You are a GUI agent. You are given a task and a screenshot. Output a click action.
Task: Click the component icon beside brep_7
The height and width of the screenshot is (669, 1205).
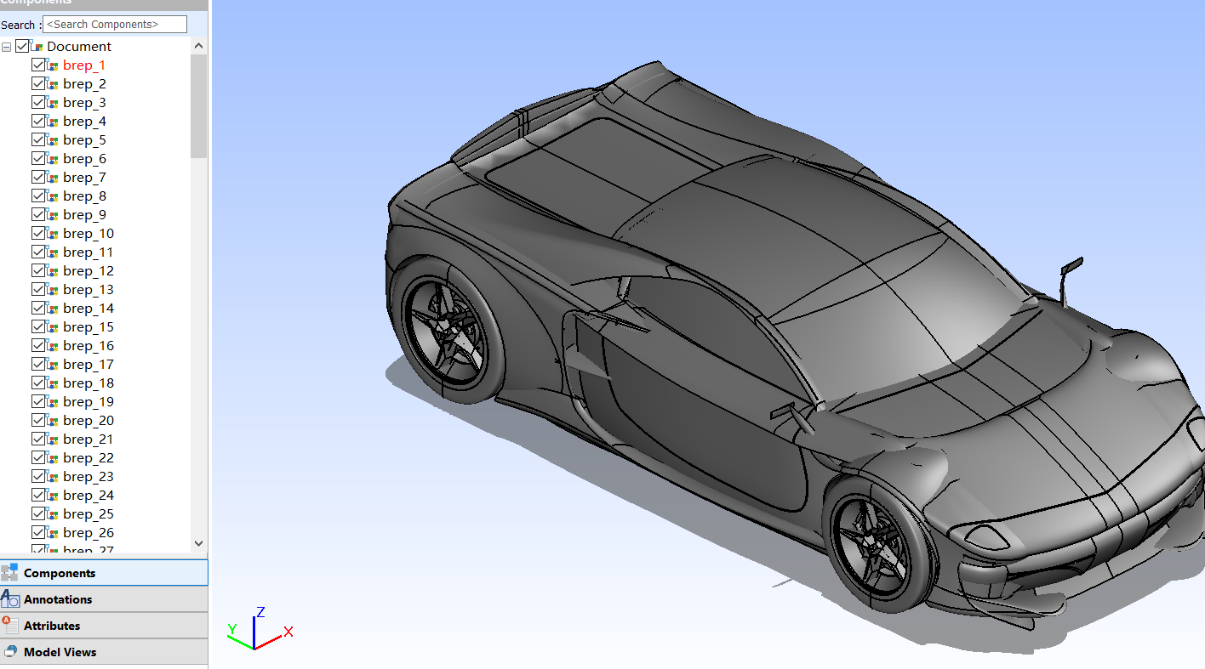click(x=53, y=177)
